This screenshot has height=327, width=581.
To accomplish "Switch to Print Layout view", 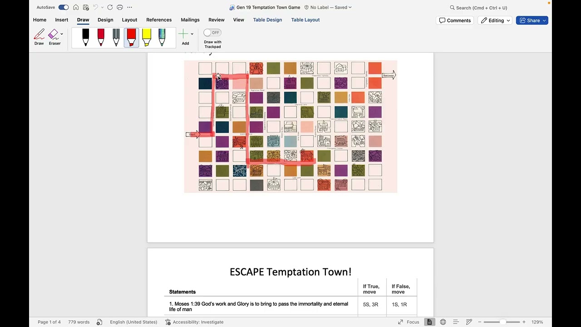I will click(x=429, y=322).
